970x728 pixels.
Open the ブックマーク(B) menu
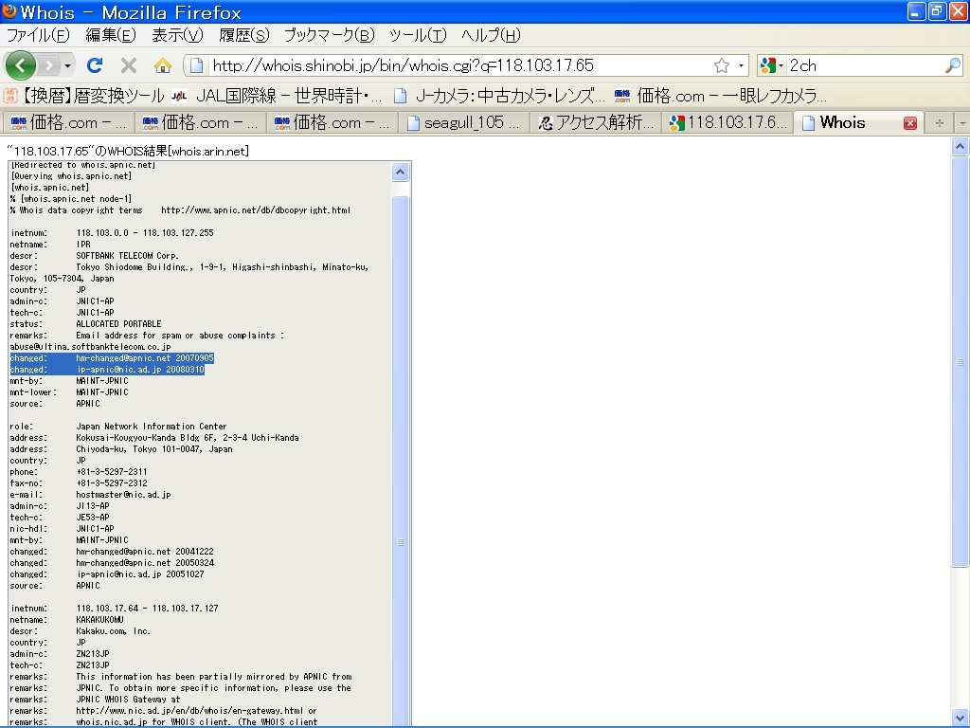click(x=329, y=35)
